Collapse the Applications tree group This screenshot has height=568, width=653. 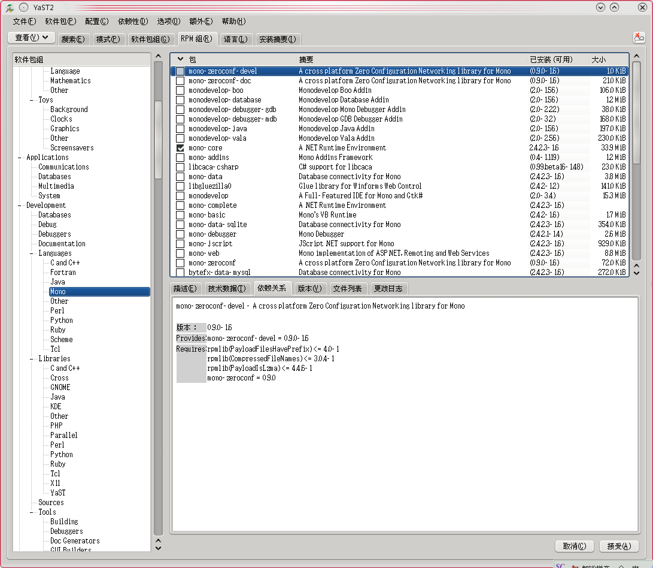(20, 158)
